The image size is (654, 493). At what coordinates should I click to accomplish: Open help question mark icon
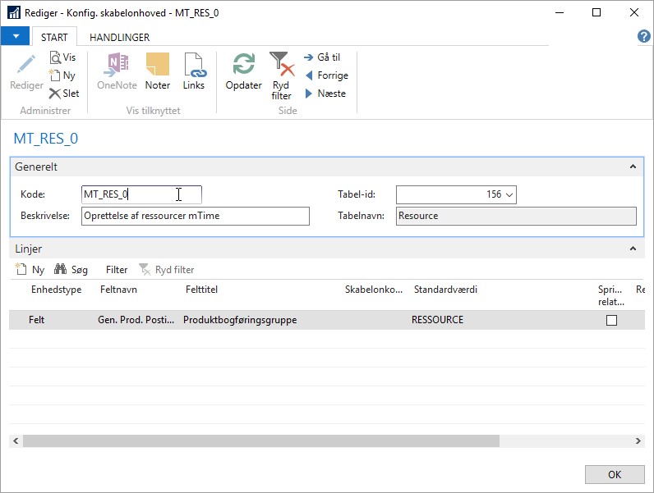pos(644,37)
